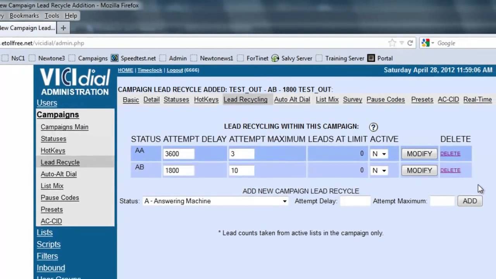Open the Active dropdown for status AA
The width and height of the screenshot is (496, 279).
click(379, 154)
